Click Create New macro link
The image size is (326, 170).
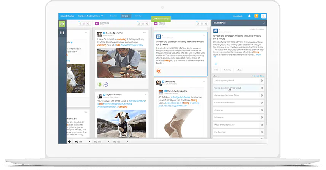[x=258, y=76]
